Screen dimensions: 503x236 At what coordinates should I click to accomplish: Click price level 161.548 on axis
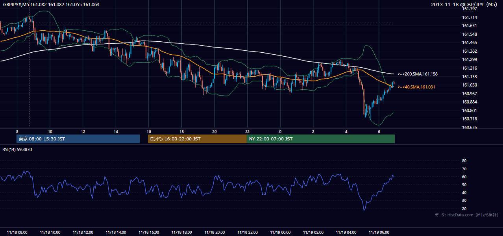coord(469,34)
